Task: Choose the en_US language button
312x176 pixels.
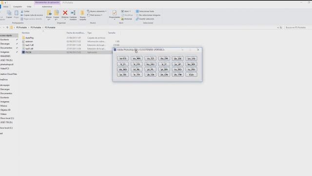Action: click(192, 59)
